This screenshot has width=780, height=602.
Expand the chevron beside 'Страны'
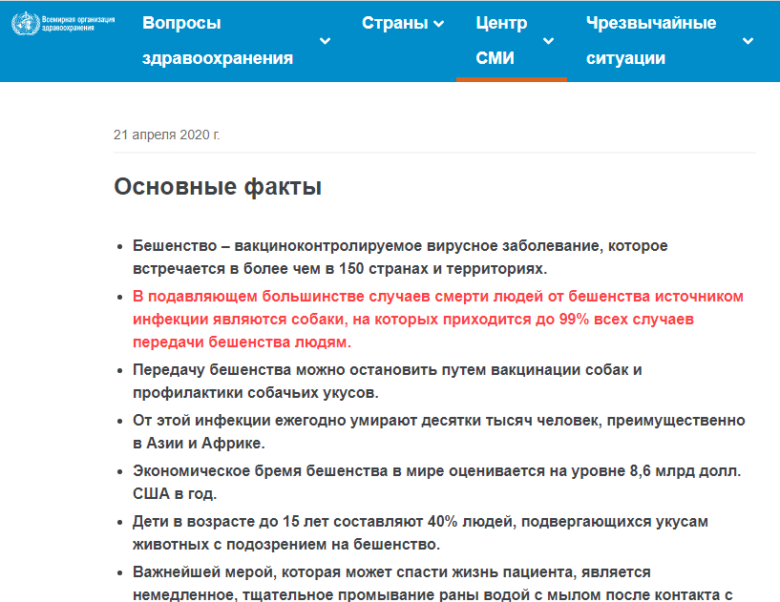click(438, 24)
